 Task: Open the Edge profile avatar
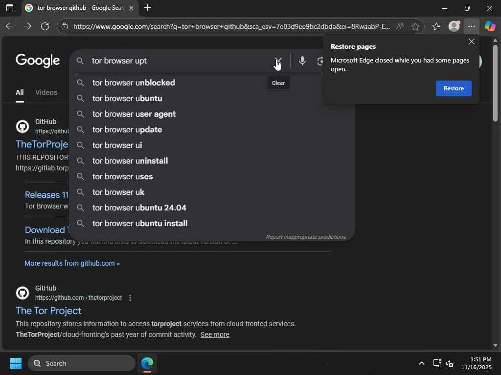454,26
